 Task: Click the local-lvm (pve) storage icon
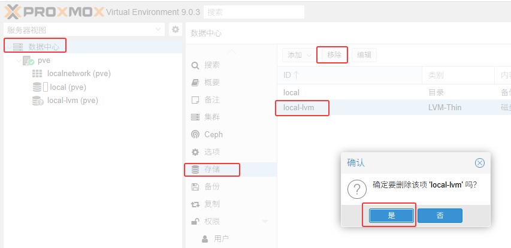37,101
